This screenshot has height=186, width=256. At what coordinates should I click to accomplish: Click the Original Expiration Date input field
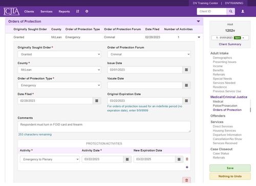[x=145, y=101]
